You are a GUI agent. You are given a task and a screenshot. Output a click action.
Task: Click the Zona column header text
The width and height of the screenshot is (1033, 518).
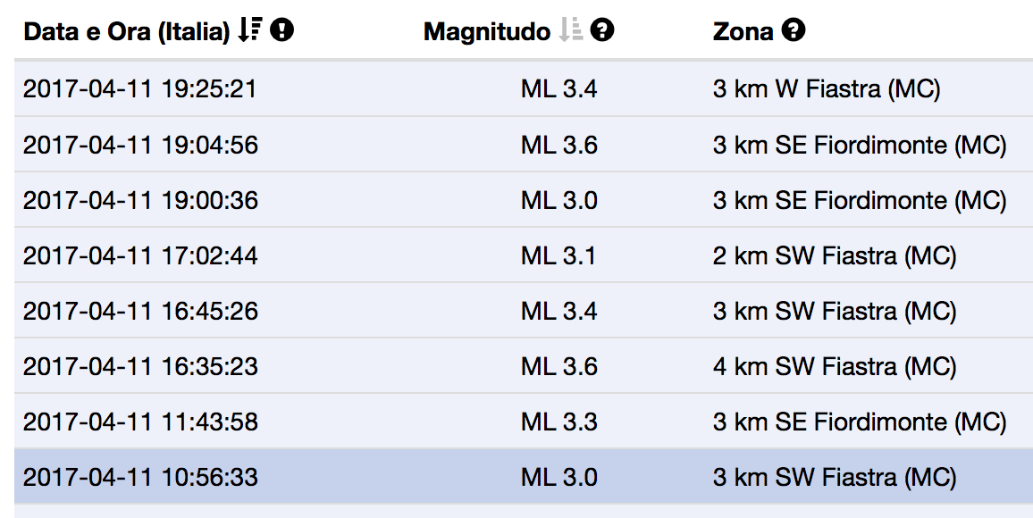(x=743, y=31)
